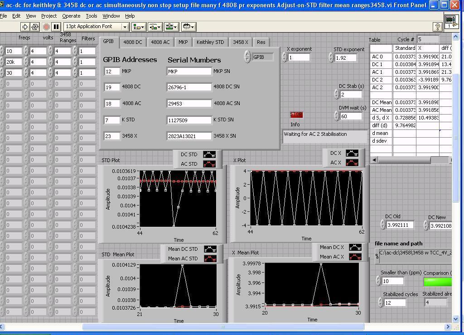Click the green Comparison indicator light
The width and height of the screenshot is (464, 335).
(438, 282)
